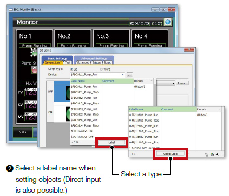The image size is (229, 196).
Task: Select the Word lamp type radio button
Action: [101, 69]
